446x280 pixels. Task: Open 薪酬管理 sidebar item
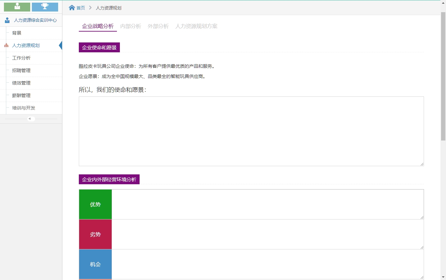click(21, 95)
